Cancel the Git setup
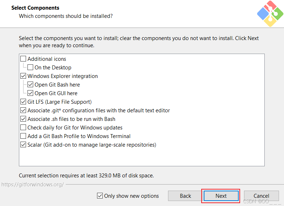 261,196
